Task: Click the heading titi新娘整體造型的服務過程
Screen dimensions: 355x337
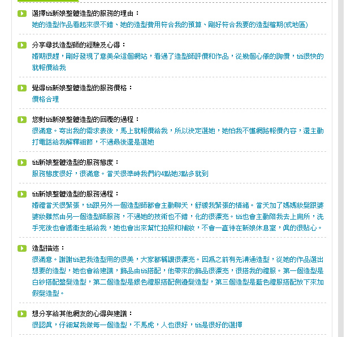Action: pos(75,194)
